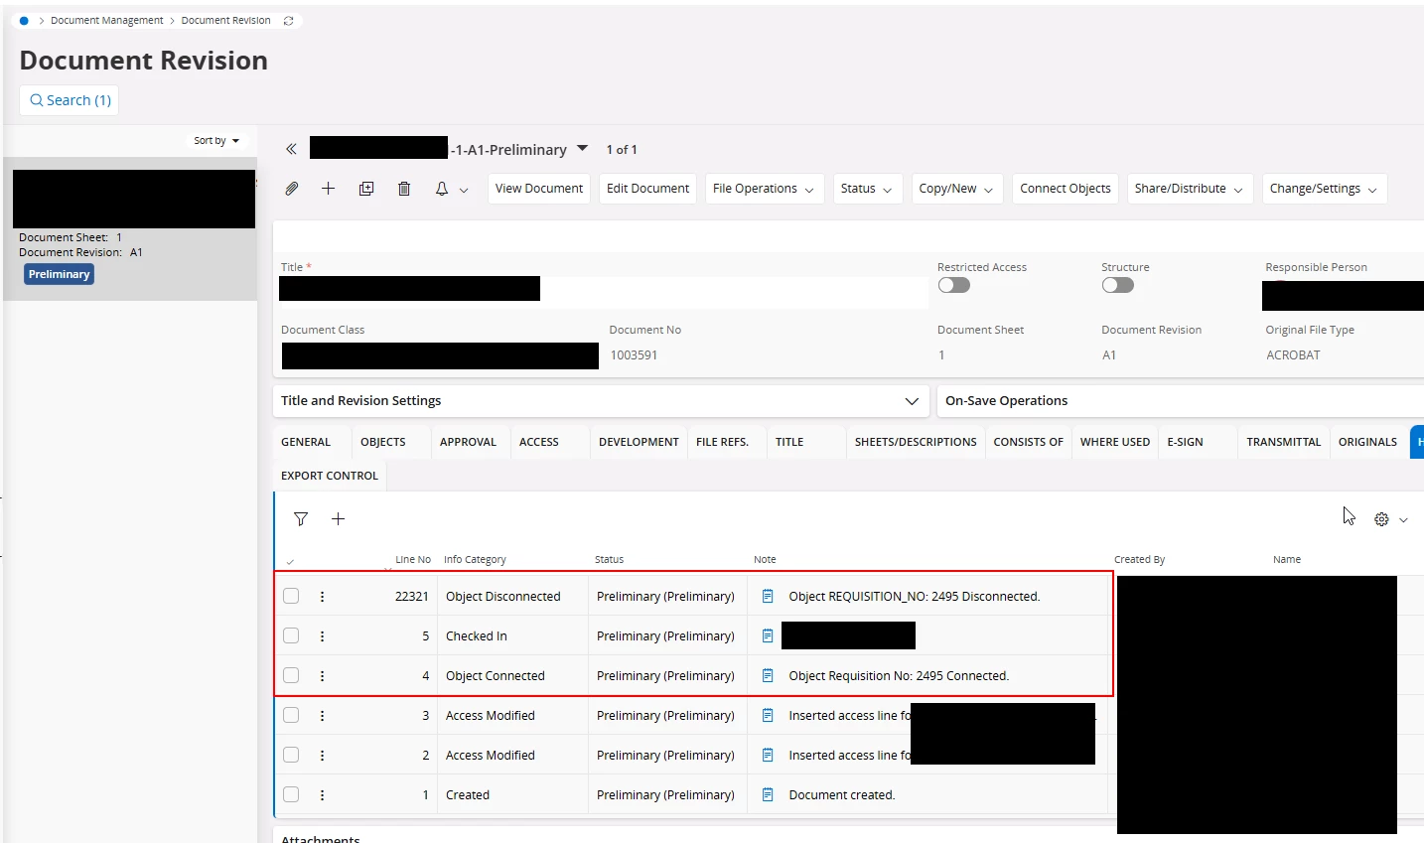Sort table by Line No column header
This screenshot has height=843, width=1424.
point(413,560)
